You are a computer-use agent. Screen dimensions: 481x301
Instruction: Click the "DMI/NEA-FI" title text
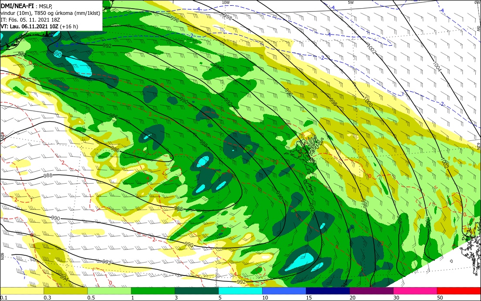[x=16, y=5]
